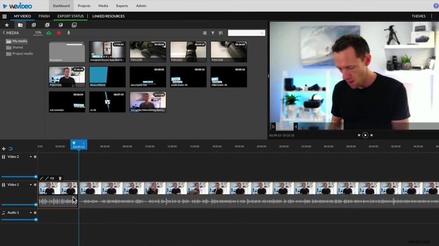Open the backgrounds tab icon
The image size is (439, 246).
pos(74,25)
